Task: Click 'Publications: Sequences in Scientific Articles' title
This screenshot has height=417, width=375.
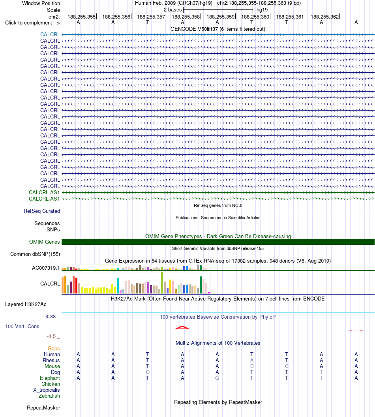Action: pyautogui.click(x=218, y=218)
